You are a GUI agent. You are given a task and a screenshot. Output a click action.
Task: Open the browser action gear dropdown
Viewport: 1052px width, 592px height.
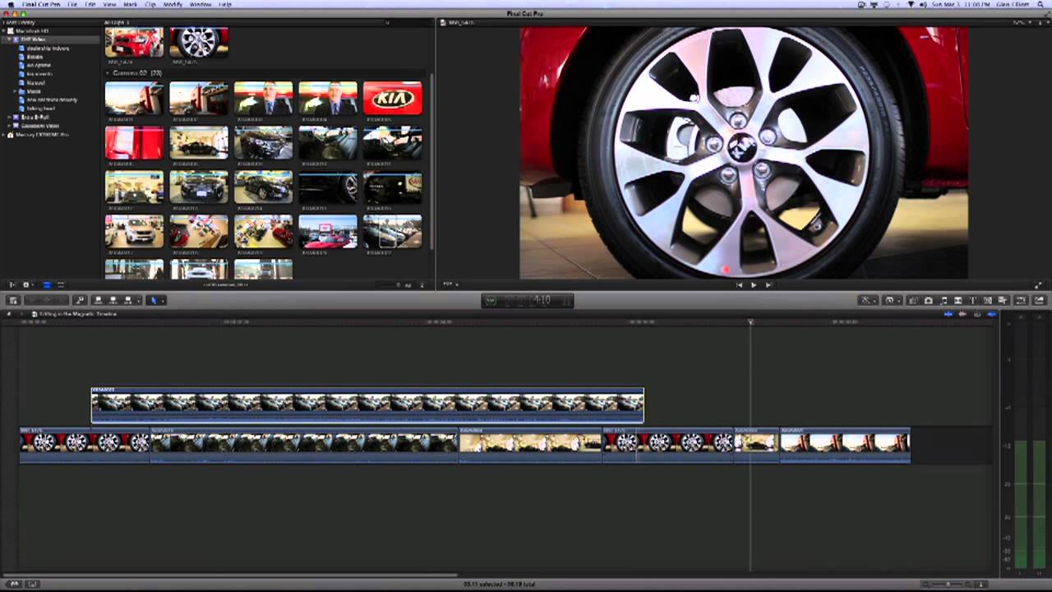tap(27, 285)
